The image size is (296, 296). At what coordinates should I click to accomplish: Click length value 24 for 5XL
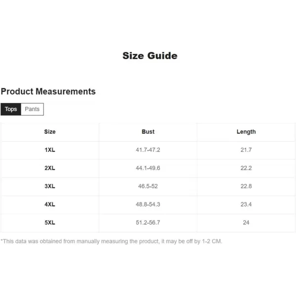point(246,222)
